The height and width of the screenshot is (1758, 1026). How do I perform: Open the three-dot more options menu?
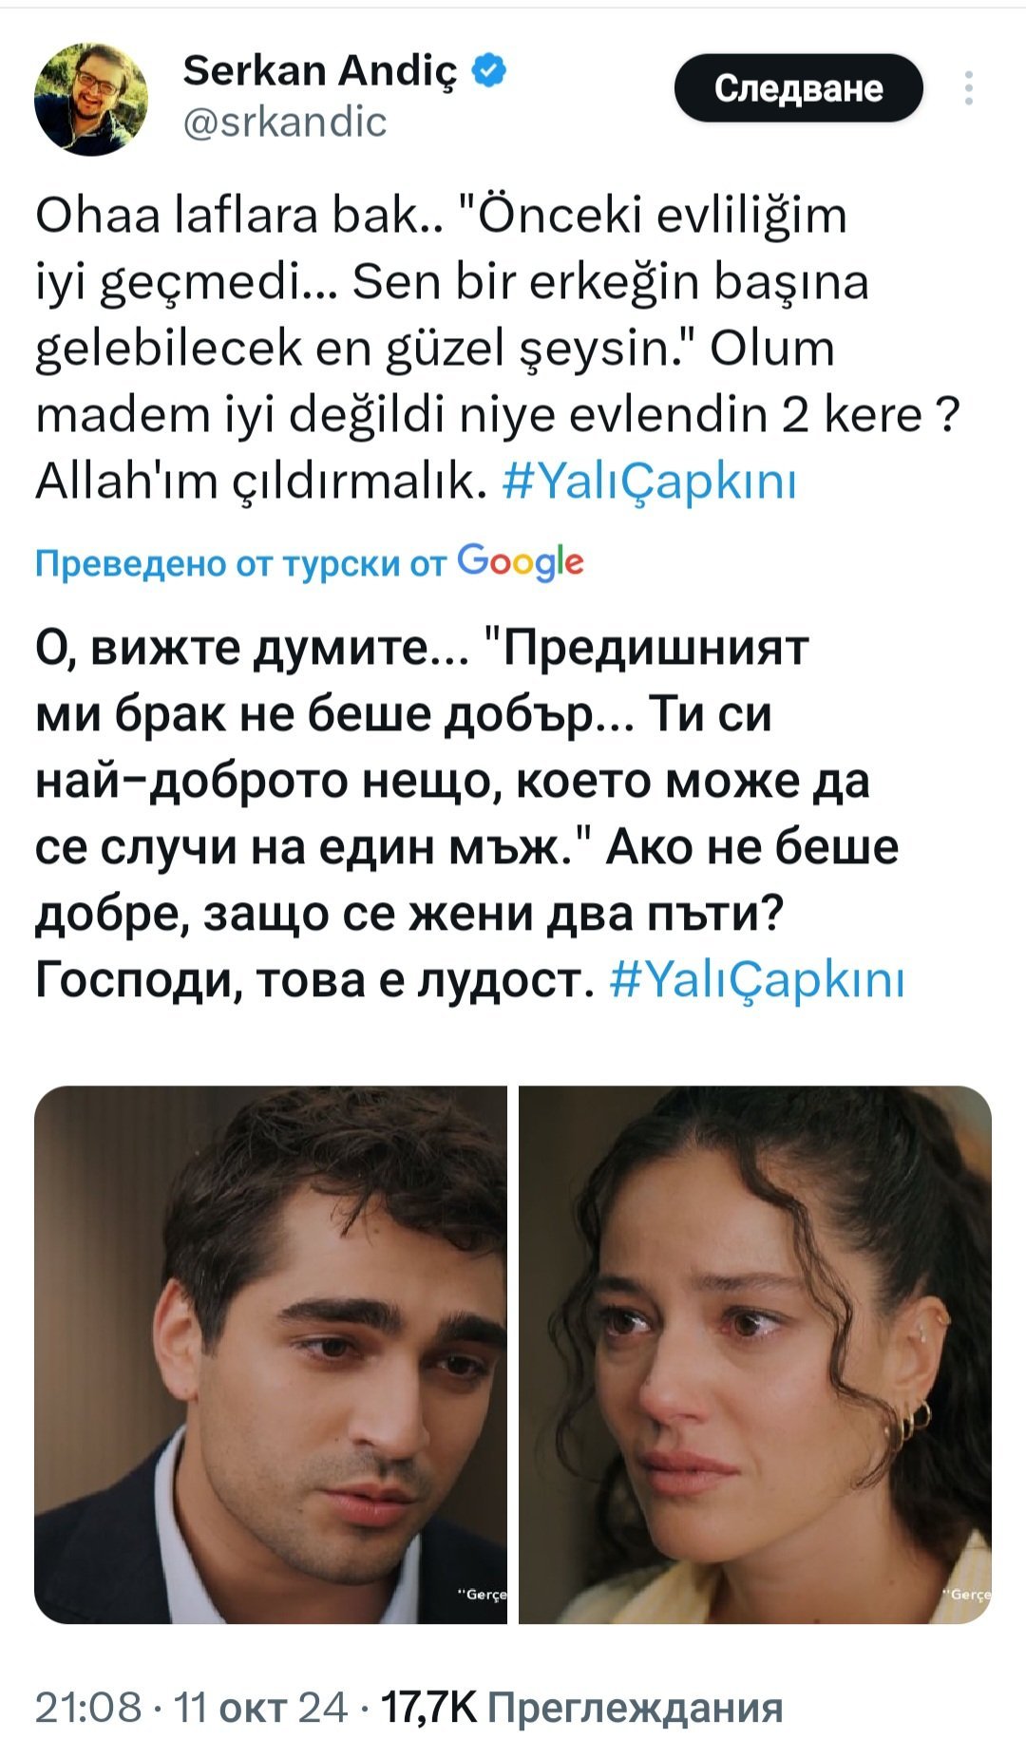coord(968,88)
